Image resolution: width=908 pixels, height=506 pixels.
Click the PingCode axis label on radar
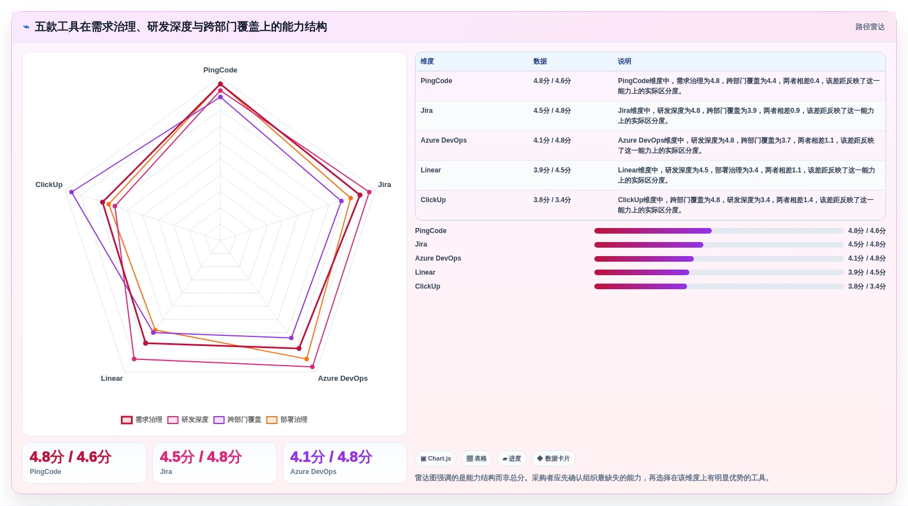tap(220, 70)
